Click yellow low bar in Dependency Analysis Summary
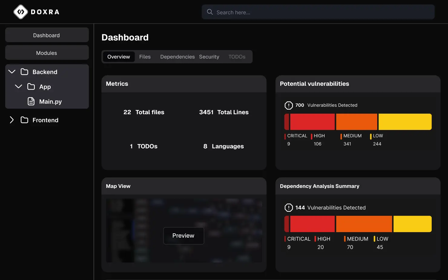 (x=413, y=224)
